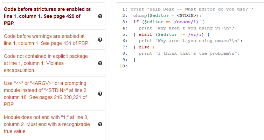Viewport: 264px width, 140px height.
Task: Click help icon beside explicit package violation
Action: [x=100, y=63]
